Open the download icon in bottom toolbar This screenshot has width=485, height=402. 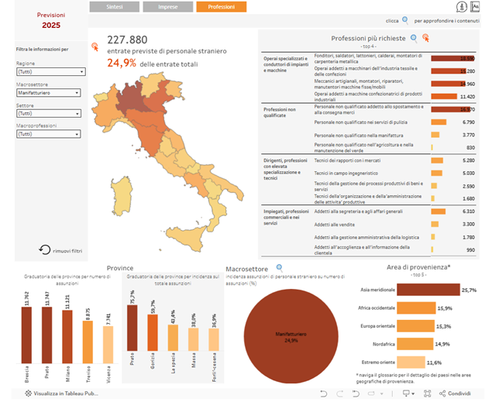pos(407,393)
